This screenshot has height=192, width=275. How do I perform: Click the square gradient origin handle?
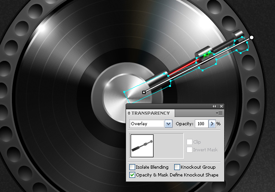click(x=144, y=92)
